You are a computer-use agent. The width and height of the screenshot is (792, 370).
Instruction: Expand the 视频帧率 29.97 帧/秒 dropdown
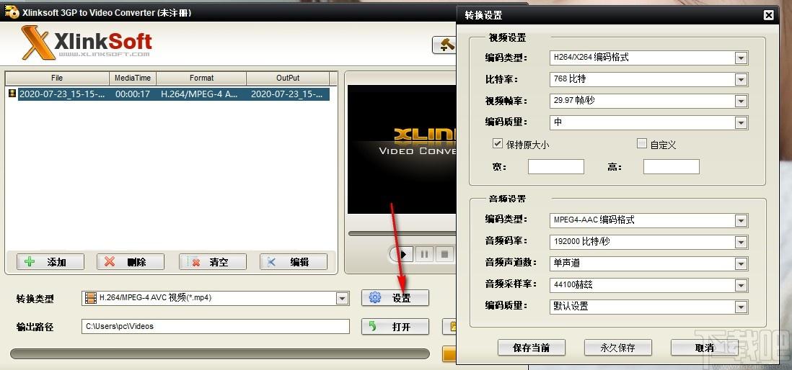click(741, 101)
